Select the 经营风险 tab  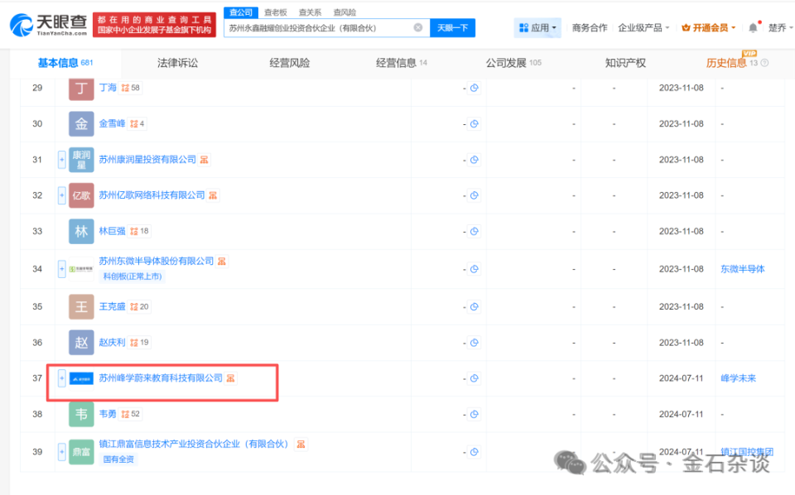pos(290,63)
